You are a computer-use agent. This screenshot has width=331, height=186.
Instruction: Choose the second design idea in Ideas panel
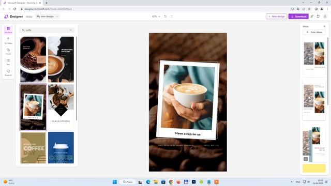314,100
